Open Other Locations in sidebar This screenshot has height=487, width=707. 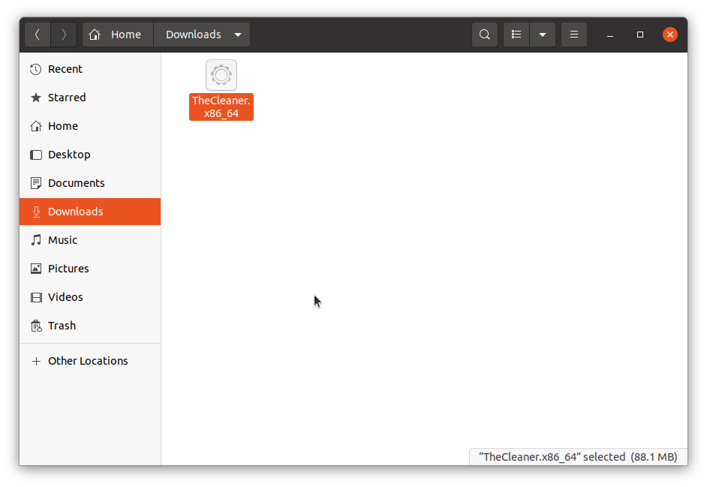tap(90, 361)
